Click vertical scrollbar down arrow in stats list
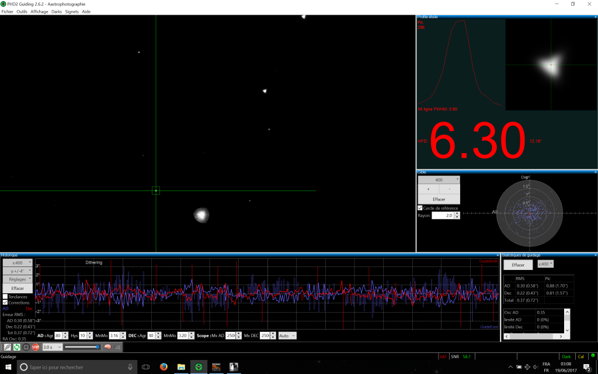The height and width of the screenshot is (374, 598). [567, 330]
